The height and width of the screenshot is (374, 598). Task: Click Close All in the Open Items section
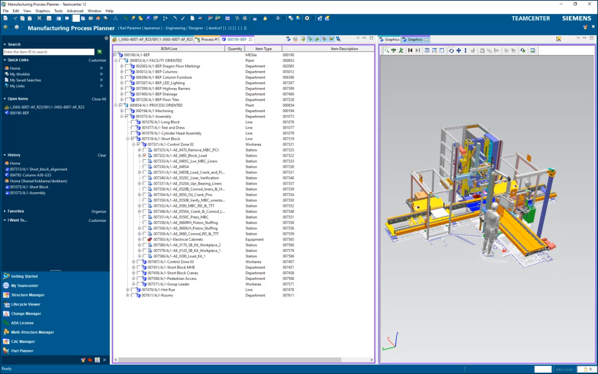tap(98, 99)
